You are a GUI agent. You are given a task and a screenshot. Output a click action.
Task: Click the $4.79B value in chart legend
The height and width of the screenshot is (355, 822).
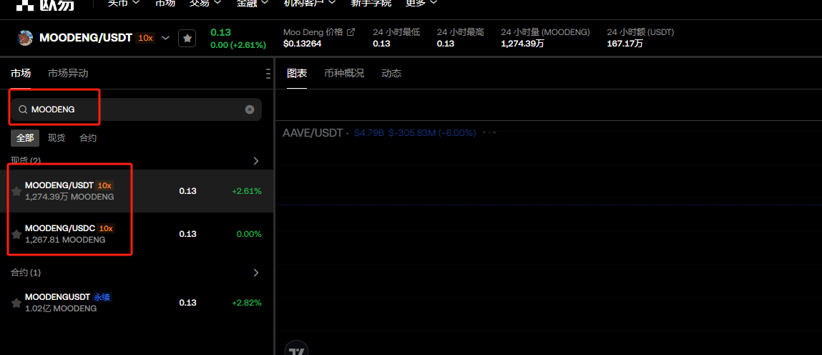point(370,132)
